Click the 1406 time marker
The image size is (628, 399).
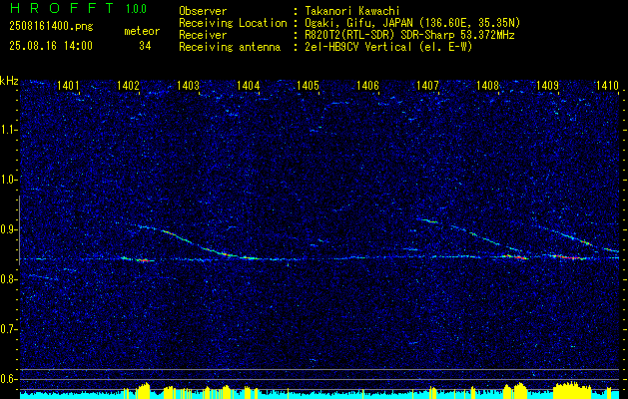click(367, 85)
